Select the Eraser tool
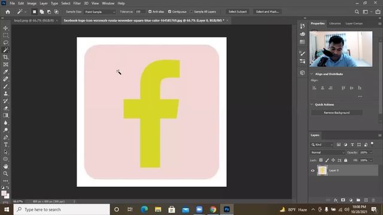This screenshot has width=383, height=215. pyautogui.click(x=5, y=108)
